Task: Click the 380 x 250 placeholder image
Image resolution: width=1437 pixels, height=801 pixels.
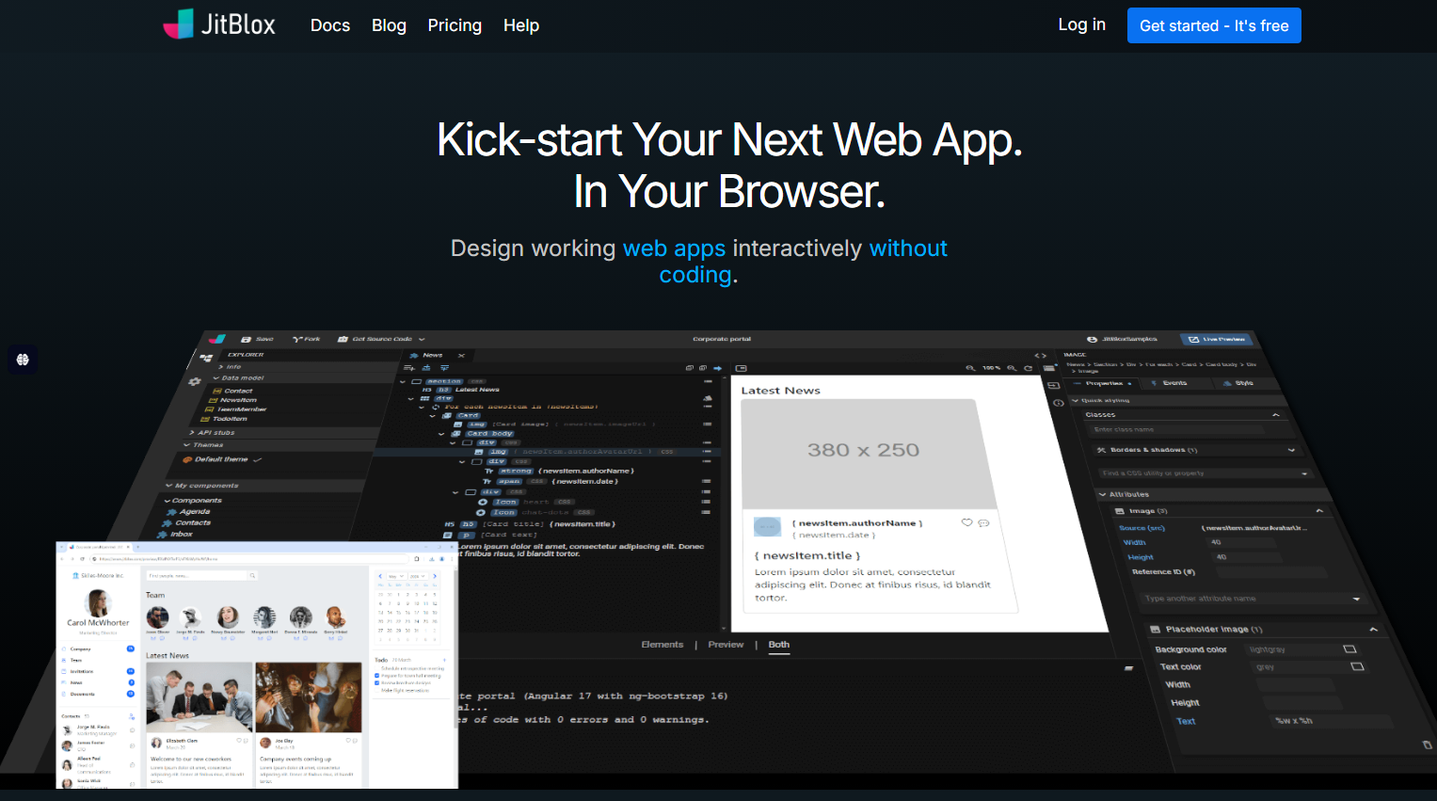Action: pyautogui.click(x=870, y=454)
